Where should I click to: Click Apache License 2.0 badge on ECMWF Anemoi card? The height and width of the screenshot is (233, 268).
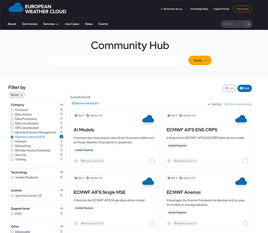[185, 223]
